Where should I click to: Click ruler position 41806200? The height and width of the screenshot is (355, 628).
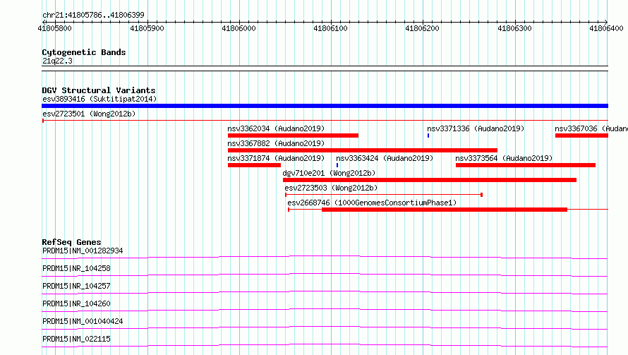click(422, 28)
